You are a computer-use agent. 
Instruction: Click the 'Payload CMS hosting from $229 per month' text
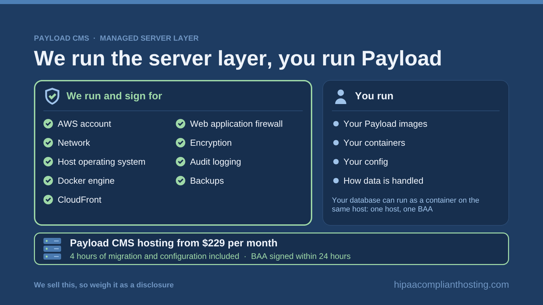[174, 243]
